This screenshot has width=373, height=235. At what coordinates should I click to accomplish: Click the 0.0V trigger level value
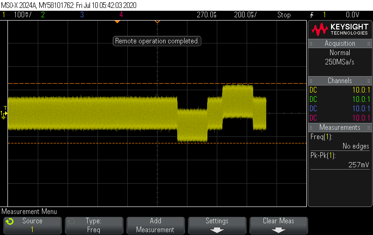(352, 15)
